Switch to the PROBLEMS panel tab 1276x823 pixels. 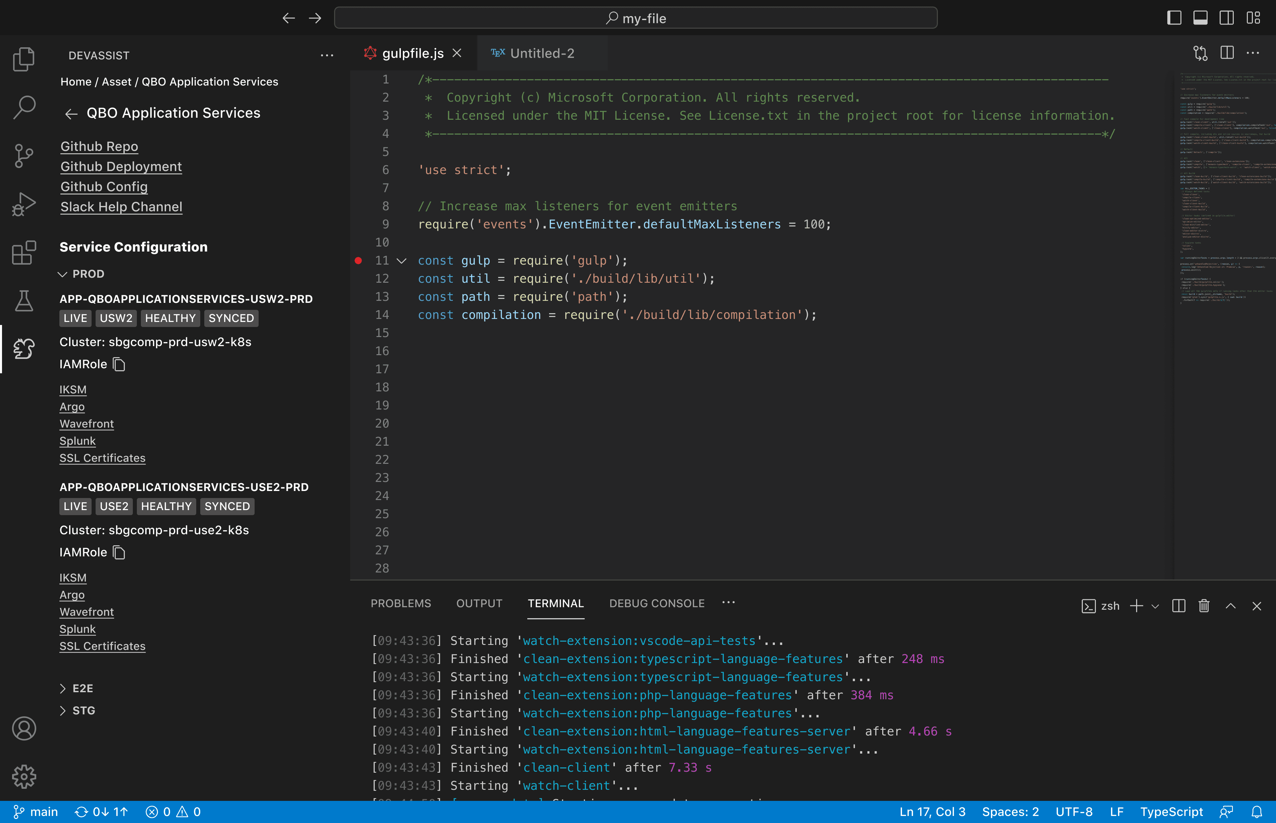click(x=401, y=603)
